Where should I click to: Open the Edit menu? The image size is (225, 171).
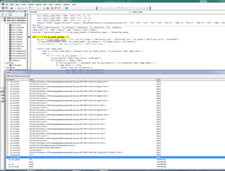coord(12,4)
